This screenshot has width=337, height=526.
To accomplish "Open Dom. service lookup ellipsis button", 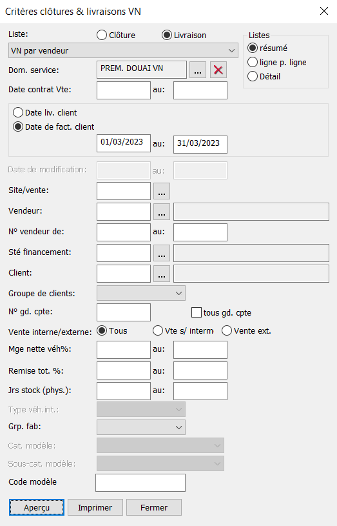I will pos(198,70).
